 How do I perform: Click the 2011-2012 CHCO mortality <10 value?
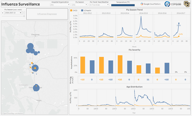[x=83, y=80]
